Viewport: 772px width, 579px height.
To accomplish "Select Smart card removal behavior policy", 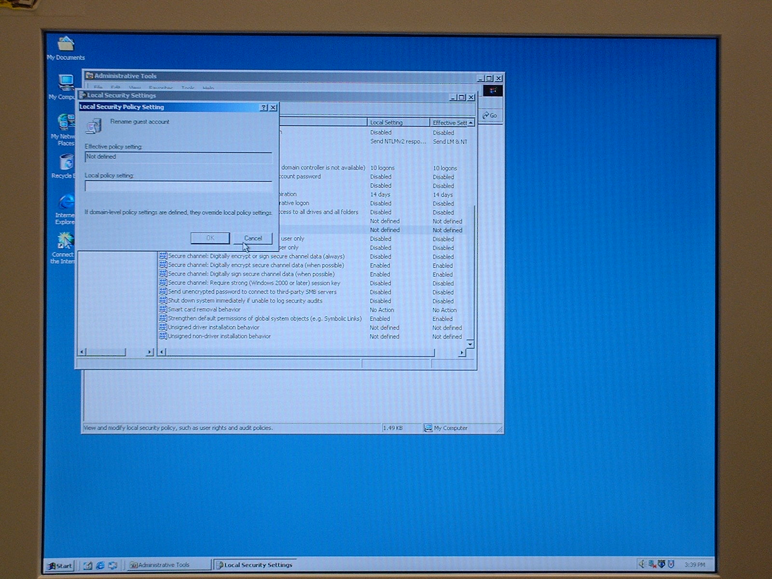I will 204,310.
